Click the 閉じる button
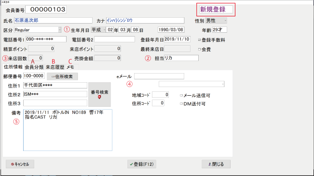This screenshot has width=314, height=176. point(216,164)
